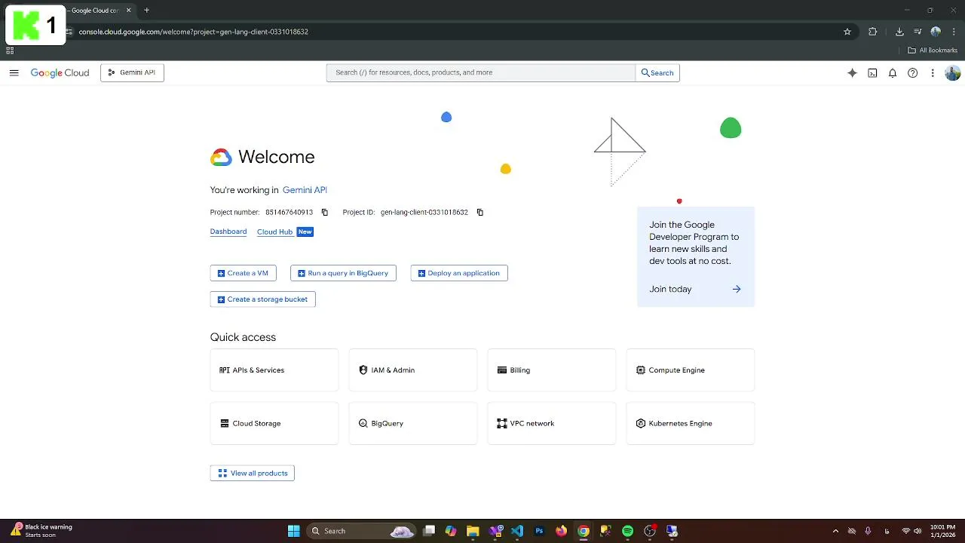The height and width of the screenshot is (543, 965).
Task: Open Billing quick access card
Action: click(552, 370)
